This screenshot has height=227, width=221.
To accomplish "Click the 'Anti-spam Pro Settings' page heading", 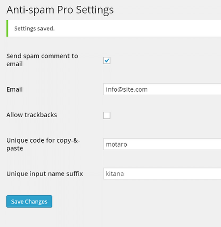I will click(60, 10).
